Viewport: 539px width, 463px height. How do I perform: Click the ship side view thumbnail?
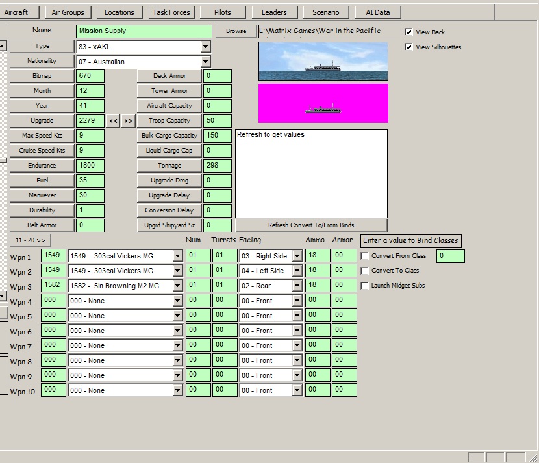[x=323, y=61]
